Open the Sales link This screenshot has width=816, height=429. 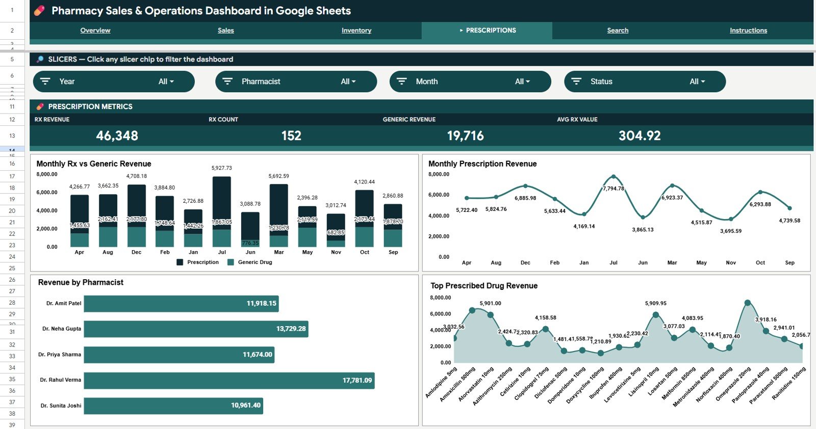pos(226,31)
